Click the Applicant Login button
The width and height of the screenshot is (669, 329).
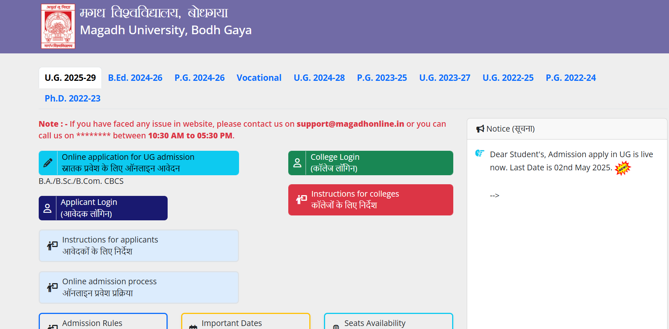pyautogui.click(x=103, y=208)
